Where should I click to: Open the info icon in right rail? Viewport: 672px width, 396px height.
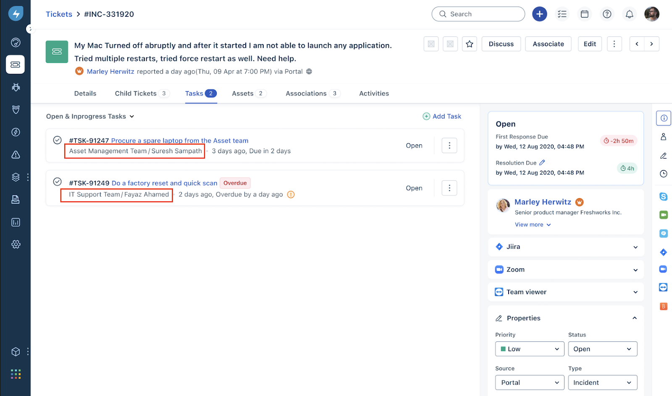(x=664, y=118)
